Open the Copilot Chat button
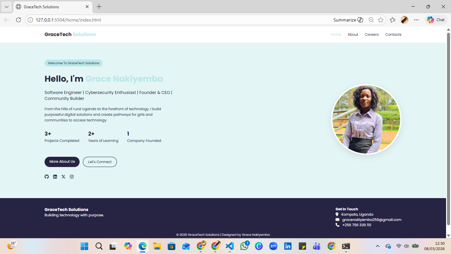Screen dimensions: 451x254 click(x=436, y=20)
